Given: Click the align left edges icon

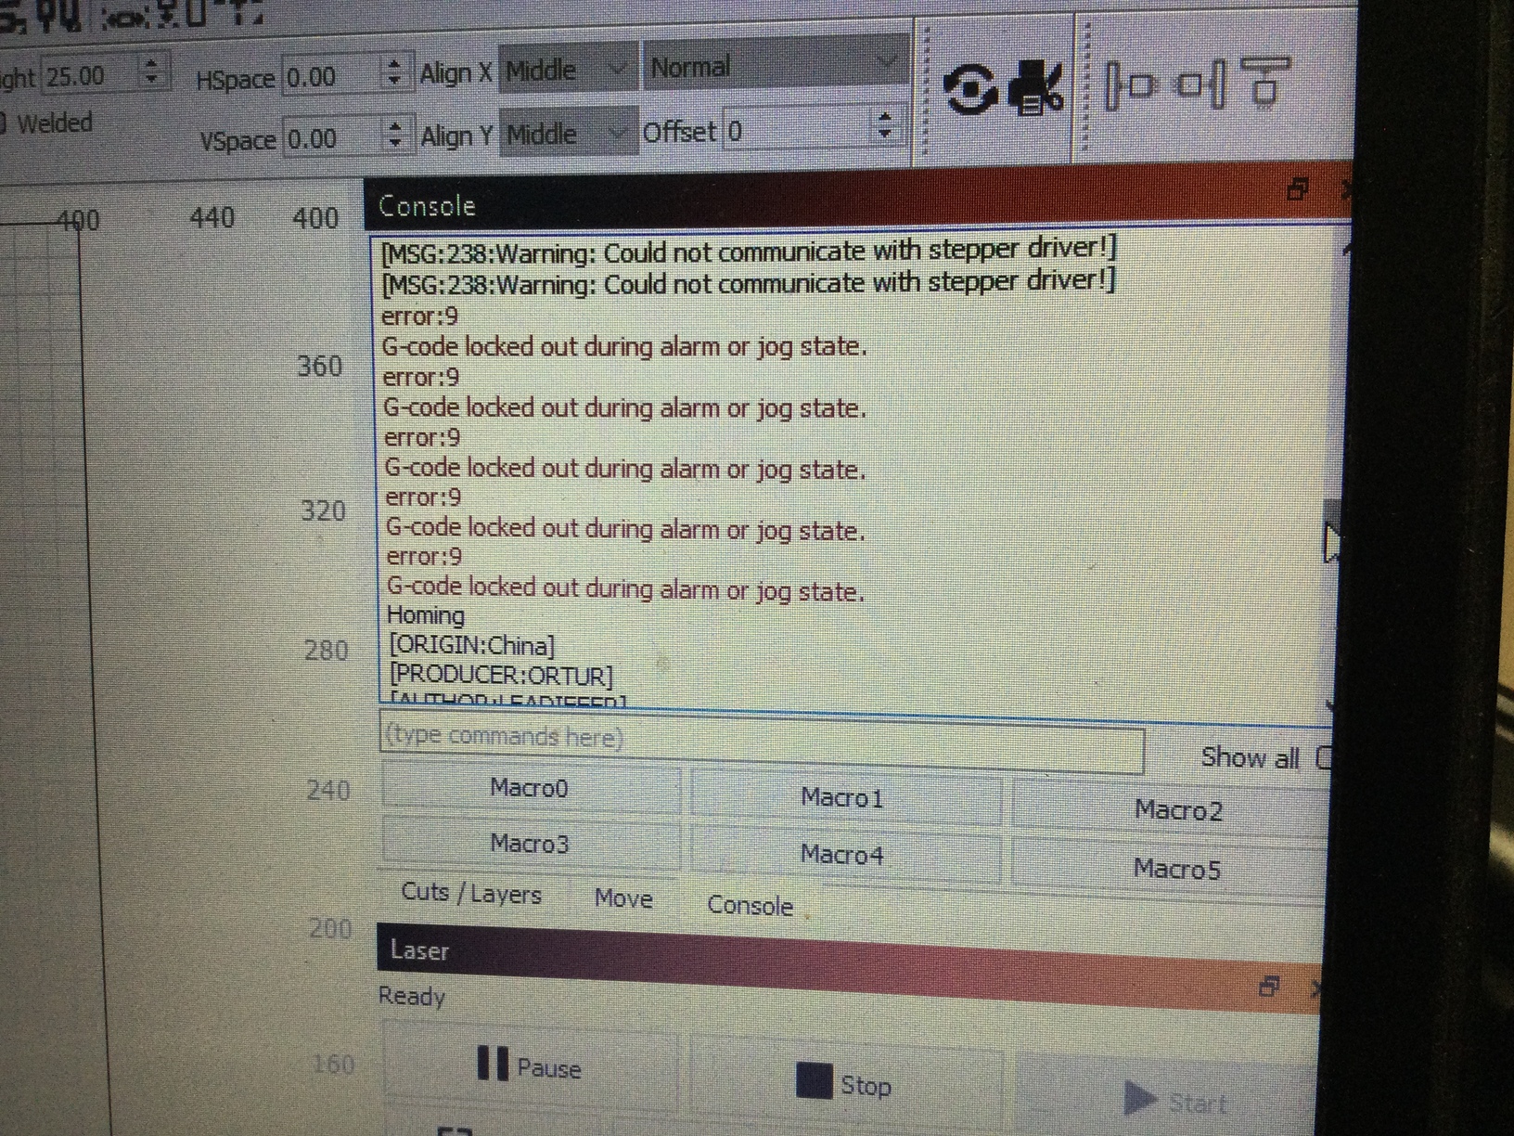Looking at the screenshot, I should (x=1128, y=85).
